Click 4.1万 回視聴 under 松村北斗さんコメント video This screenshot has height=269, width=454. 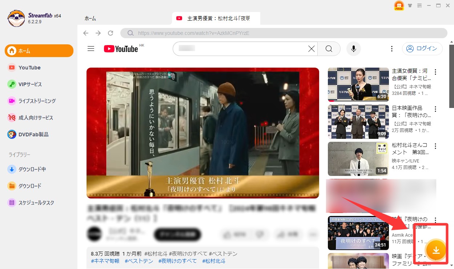[x=404, y=168]
